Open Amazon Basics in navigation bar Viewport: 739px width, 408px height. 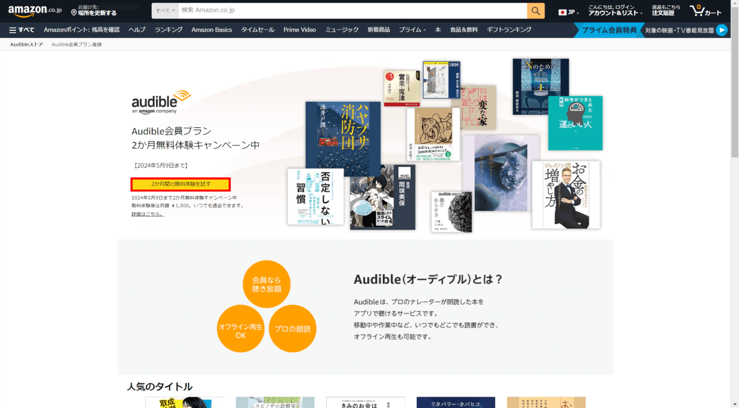[212, 30]
